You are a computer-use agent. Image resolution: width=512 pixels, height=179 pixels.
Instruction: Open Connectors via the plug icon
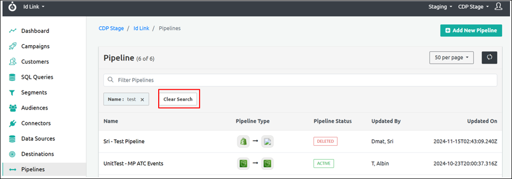coord(13,123)
